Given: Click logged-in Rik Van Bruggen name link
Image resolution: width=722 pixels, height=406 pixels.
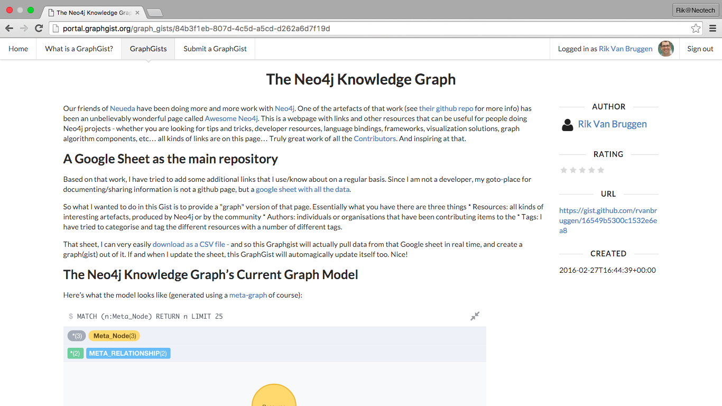Looking at the screenshot, I should pyautogui.click(x=626, y=49).
